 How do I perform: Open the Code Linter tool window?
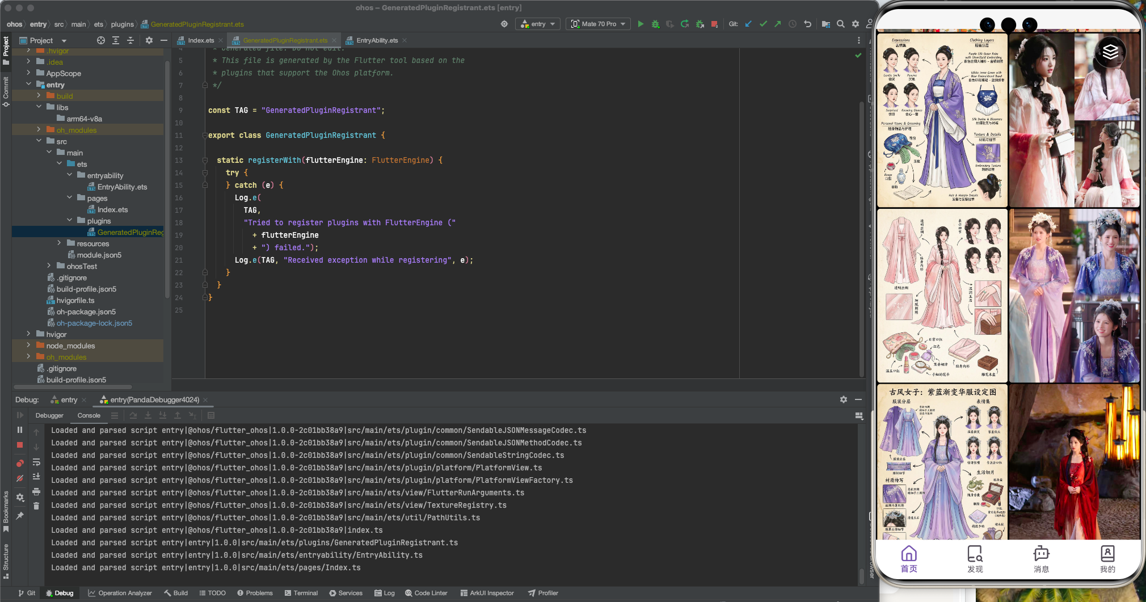point(426,593)
